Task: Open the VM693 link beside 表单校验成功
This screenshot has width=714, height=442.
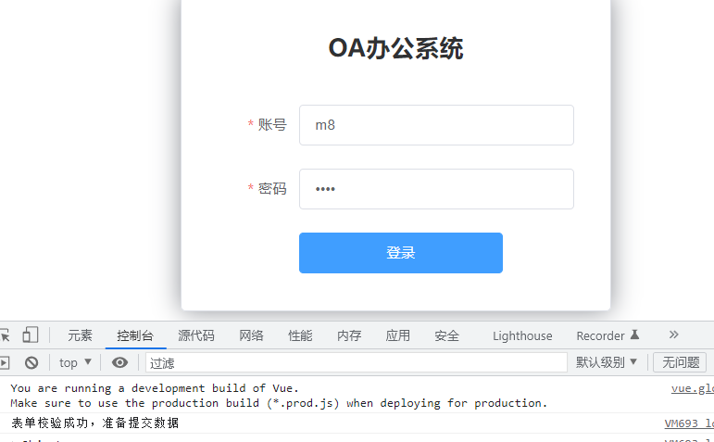Action: click(688, 423)
